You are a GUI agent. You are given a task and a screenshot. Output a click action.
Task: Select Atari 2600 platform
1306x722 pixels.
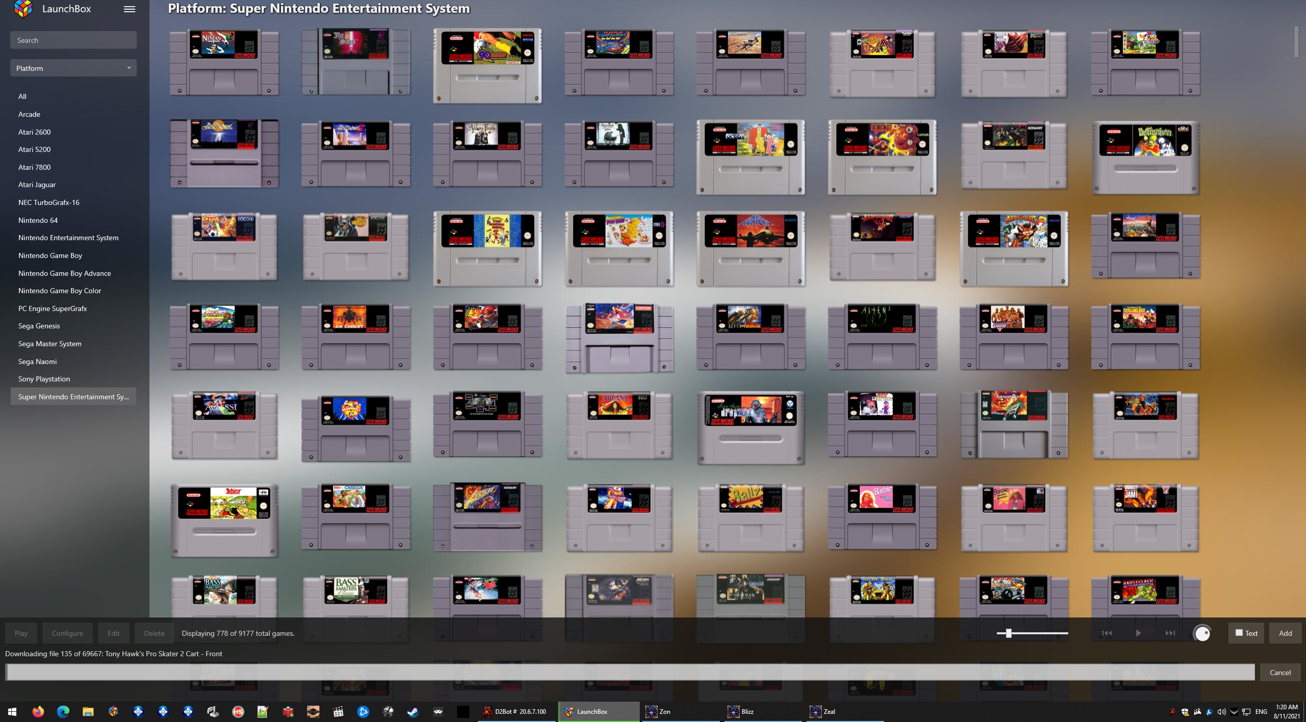[x=34, y=132]
